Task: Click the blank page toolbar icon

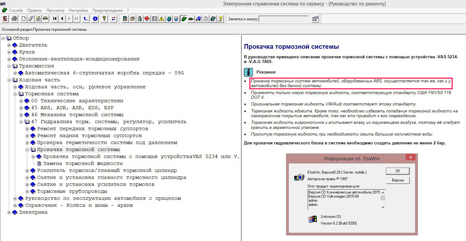Action: pyautogui.click(x=24, y=19)
